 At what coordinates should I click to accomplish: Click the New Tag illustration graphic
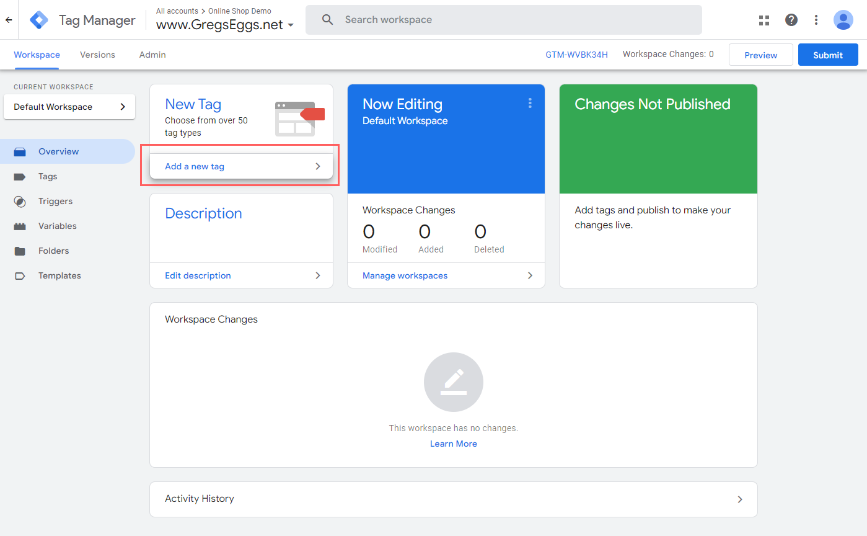pyautogui.click(x=300, y=118)
